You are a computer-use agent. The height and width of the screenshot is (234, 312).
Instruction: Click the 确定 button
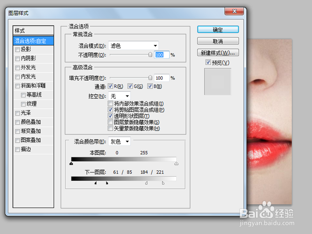tap(218, 30)
